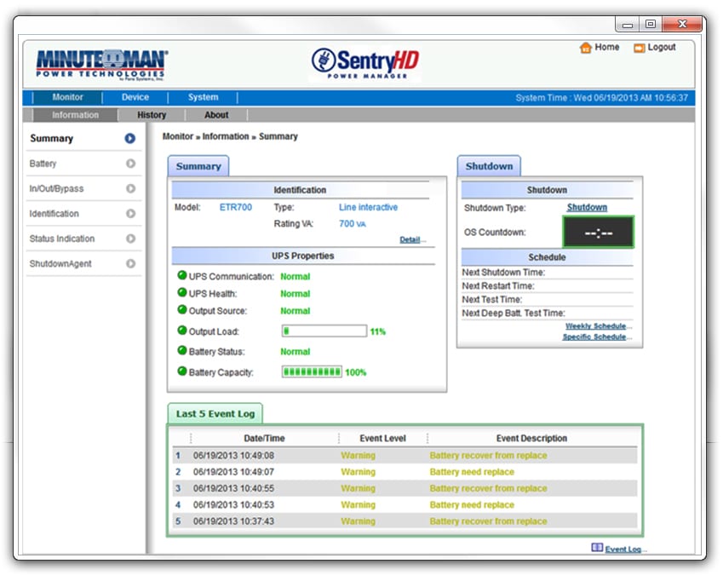
Task: Click the arrow icon beside Identification
Action: pos(130,214)
